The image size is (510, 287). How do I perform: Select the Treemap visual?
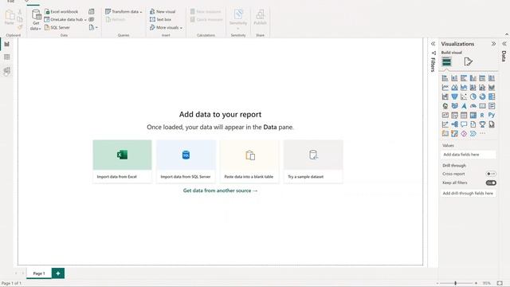point(492,96)
